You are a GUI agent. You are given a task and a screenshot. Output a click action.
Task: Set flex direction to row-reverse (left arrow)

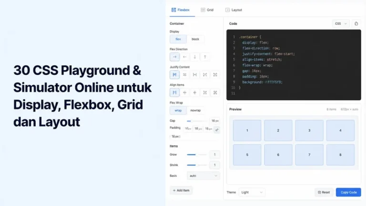(x=184, y=57)
